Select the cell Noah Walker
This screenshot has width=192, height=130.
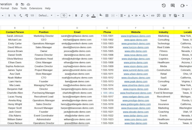15,78
